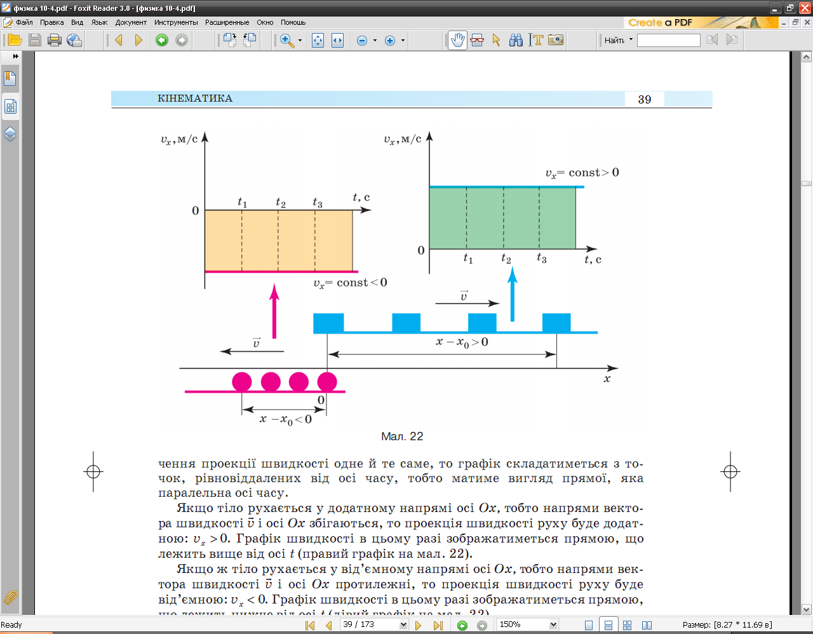Open the Язык menu
Screen dimensions: 813x634
[x=99, y=22]
